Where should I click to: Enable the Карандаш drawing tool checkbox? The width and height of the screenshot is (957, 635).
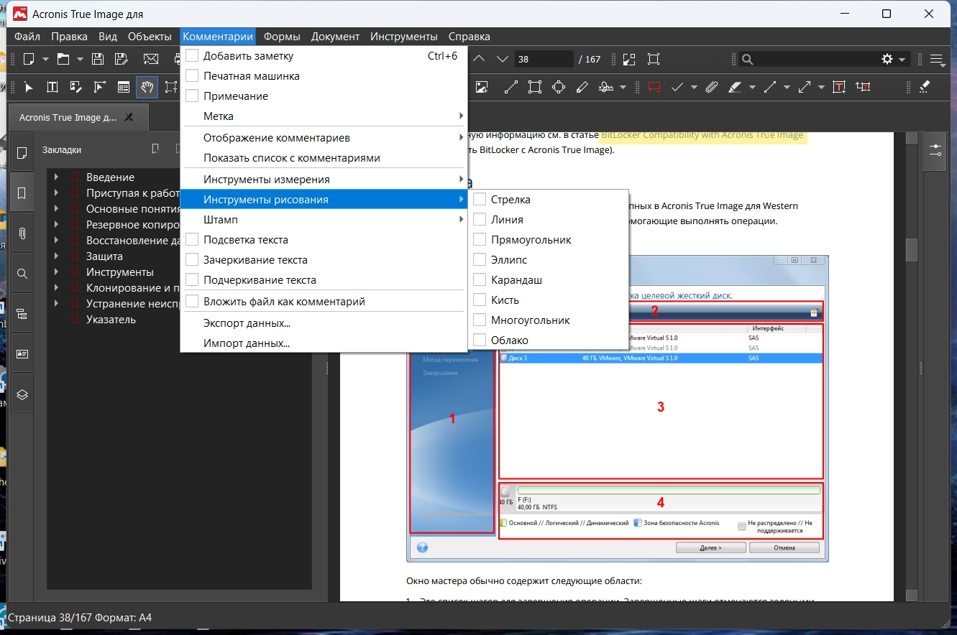[480, 280]
